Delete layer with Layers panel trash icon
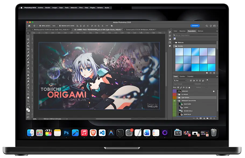Viewport: 245px width, 158px height. click(214, 118)
